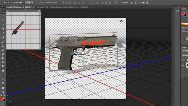Hide the layer using its eye icon
188x106 pixels.
pyautogui.click(x=183, y=65)
